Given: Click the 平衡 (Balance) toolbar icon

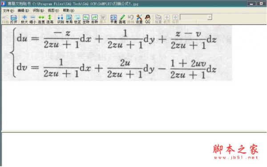Looking at the screenshot, I should click(113, 19).
